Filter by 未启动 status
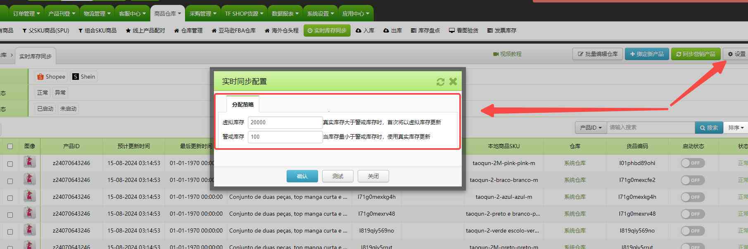This screenshot has height=249, width=748. (69, 109)
